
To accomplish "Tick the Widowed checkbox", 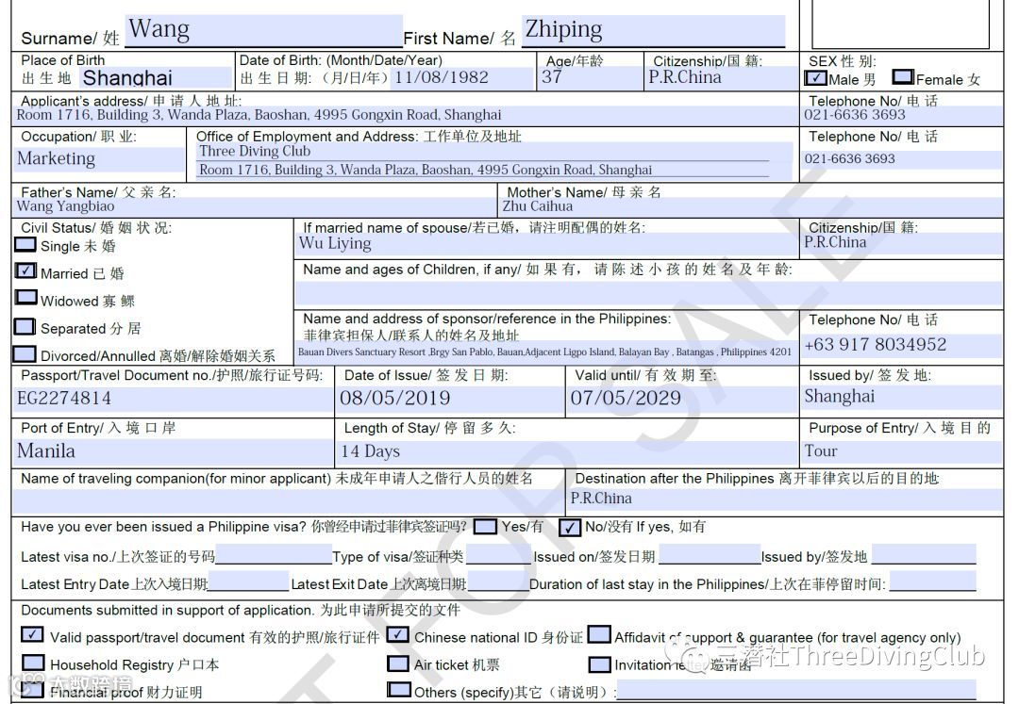I will pyautogui.click(x=25, y=299).
